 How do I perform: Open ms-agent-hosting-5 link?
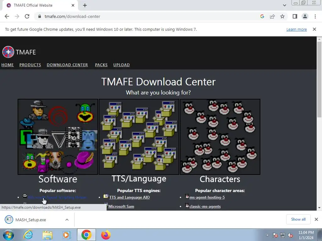(207, 197)
